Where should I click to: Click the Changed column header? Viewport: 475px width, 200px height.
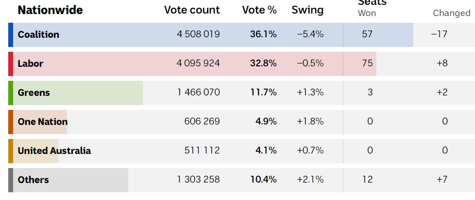pos(451,13)
